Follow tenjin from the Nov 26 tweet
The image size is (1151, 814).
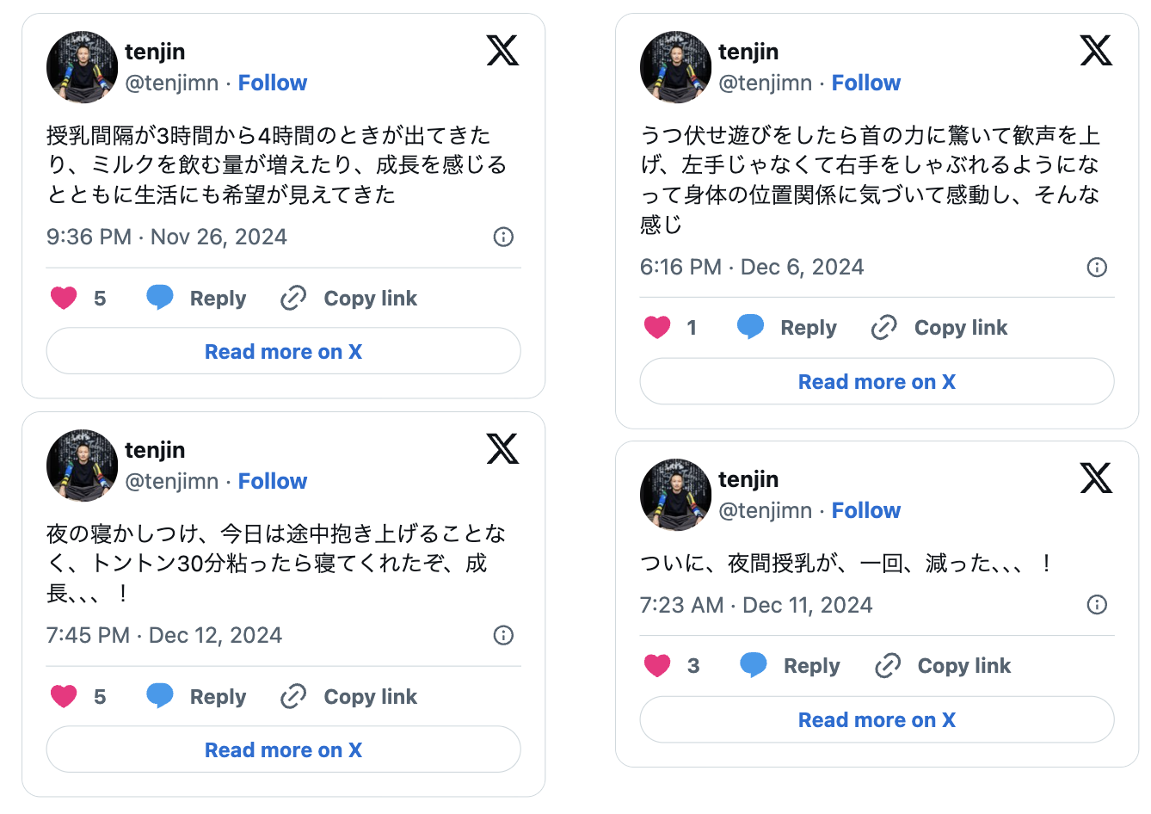(x=272, y=83)
